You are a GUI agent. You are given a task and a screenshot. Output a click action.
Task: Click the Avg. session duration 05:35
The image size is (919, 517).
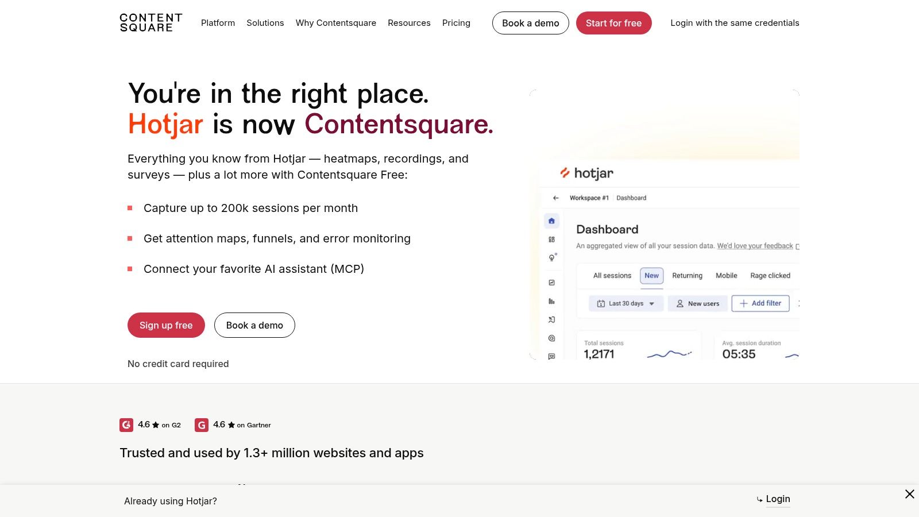point(739,354)
